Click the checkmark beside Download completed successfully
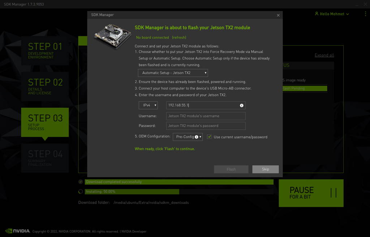Screen dimensions: 370x237 (80, 182)
